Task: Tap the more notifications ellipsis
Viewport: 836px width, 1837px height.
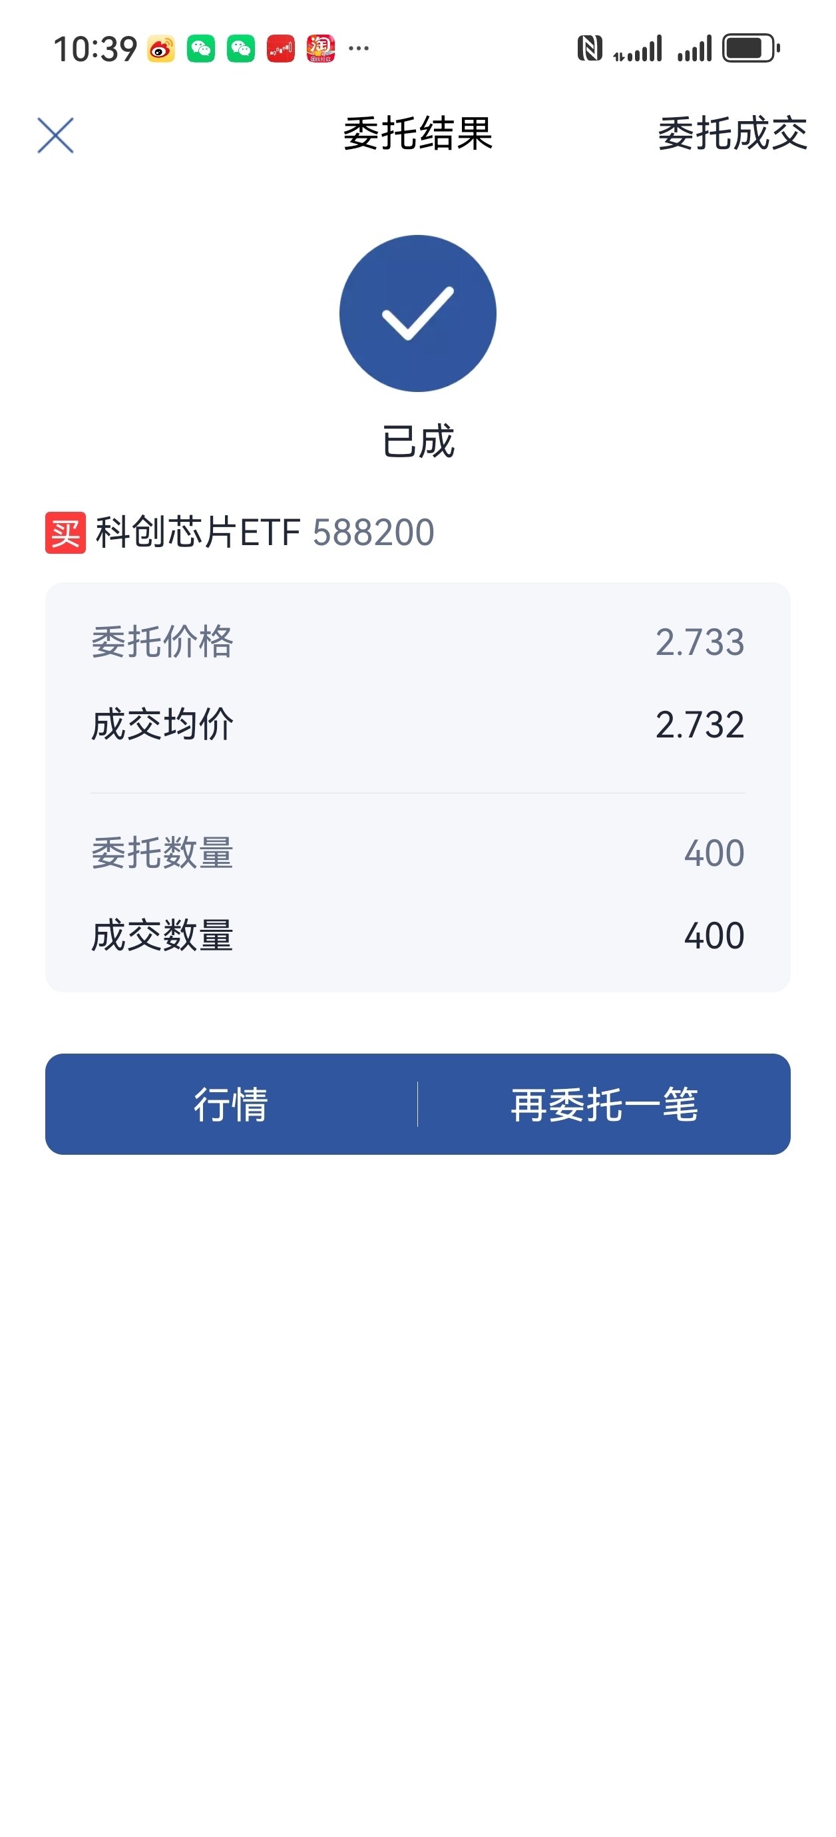Action: tap(359, 49)
